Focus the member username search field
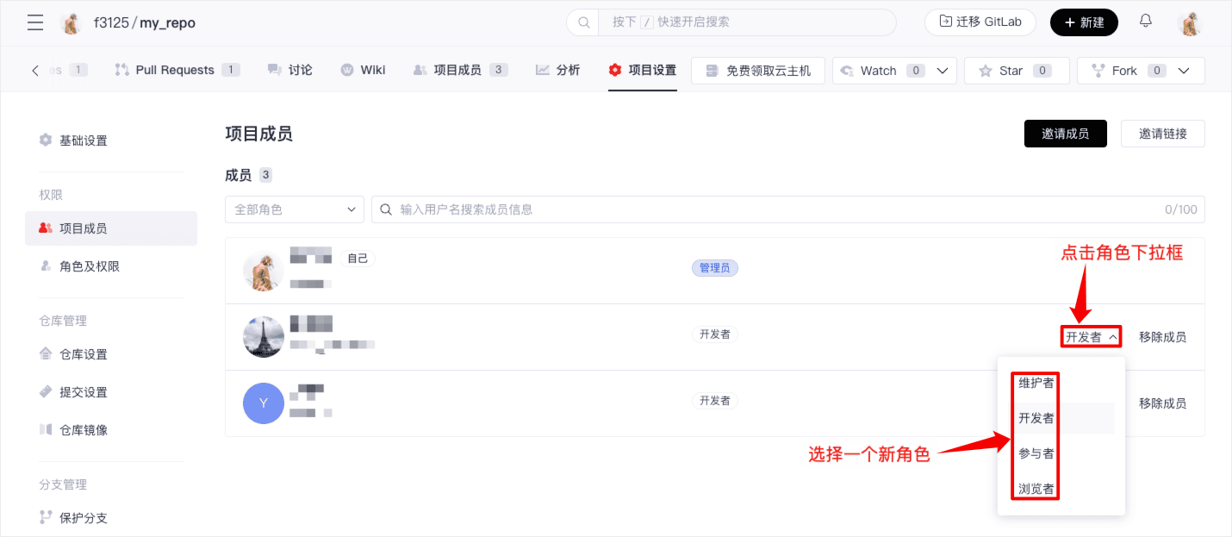The width and height of the screenshot is (1232, 537). (775, 209)
